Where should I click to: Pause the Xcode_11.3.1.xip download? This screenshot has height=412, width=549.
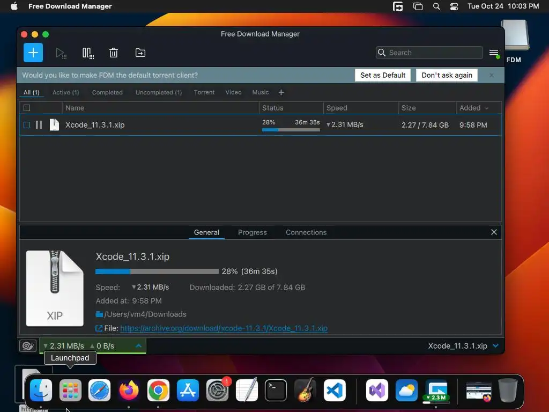pyautogui.click(x=39, y=124)
